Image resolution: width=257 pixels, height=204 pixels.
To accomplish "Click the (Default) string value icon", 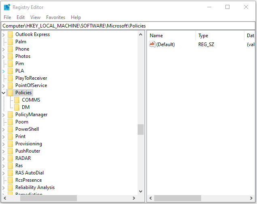I will click(152, 44).
